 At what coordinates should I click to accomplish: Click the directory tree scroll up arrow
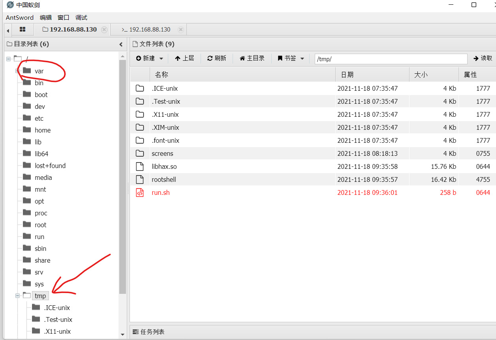122,56
